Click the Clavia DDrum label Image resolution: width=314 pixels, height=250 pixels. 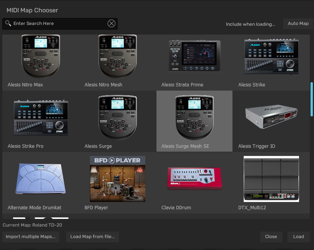pyautogui.click(x=176, y=208)
